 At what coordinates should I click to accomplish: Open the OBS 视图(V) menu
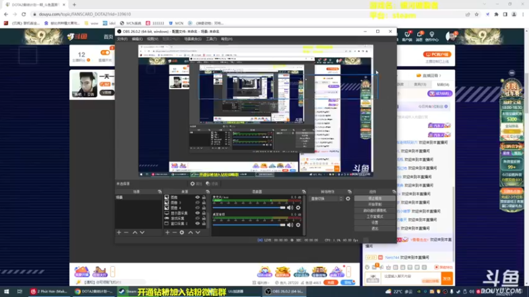click(x=152, y=39)
